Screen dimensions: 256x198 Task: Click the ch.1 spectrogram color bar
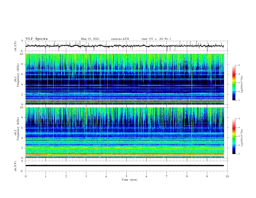234,83
